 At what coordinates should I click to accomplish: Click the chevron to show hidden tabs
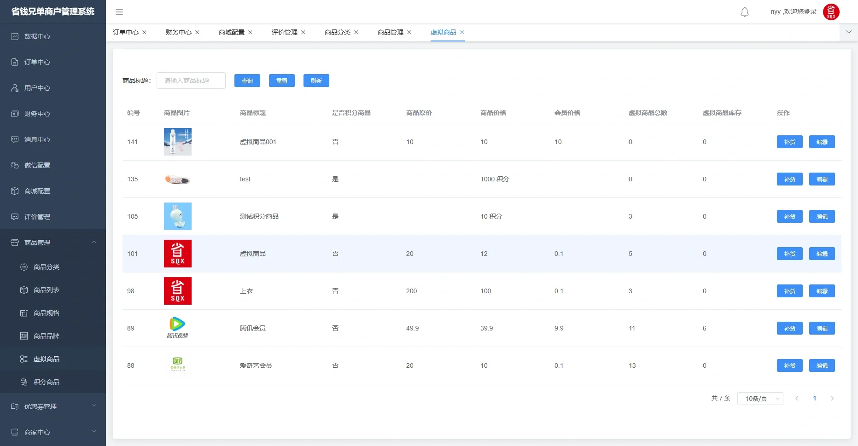point(848,32)
